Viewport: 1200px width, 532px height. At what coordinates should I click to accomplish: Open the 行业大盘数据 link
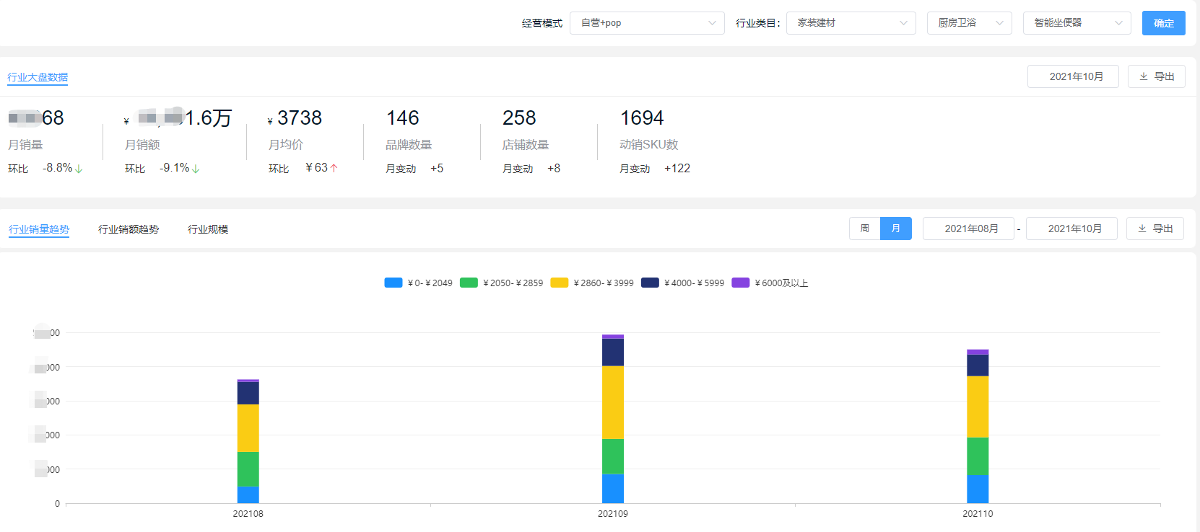tap(38, 77)
